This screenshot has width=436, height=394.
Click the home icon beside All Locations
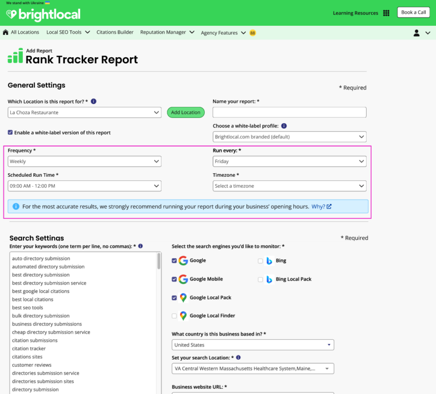coord(6,32)
